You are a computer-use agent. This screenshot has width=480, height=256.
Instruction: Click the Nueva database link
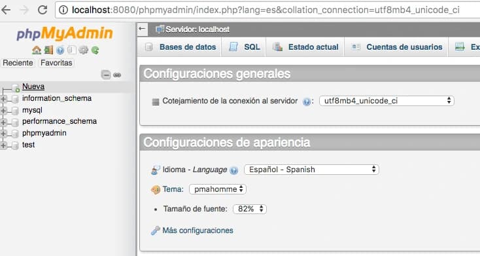click(33, 86)
